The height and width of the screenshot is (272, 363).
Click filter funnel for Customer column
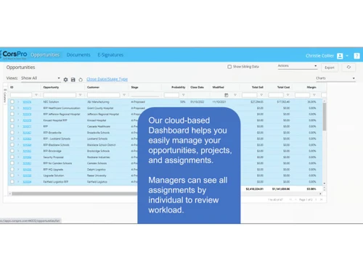point(124,95)
